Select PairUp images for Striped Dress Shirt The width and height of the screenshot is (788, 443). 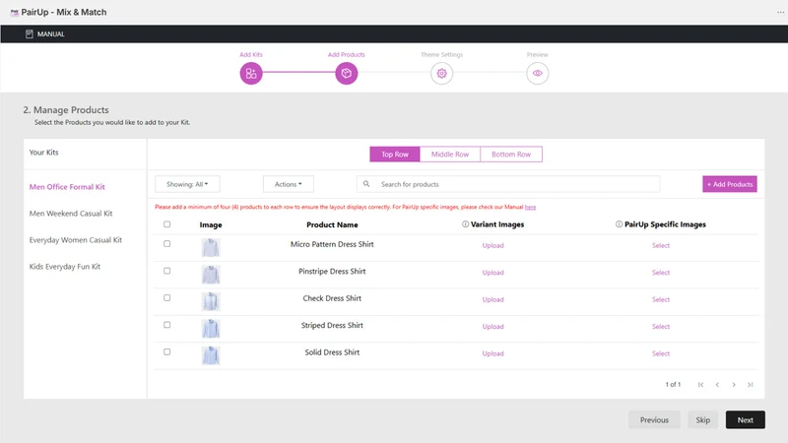661,327
